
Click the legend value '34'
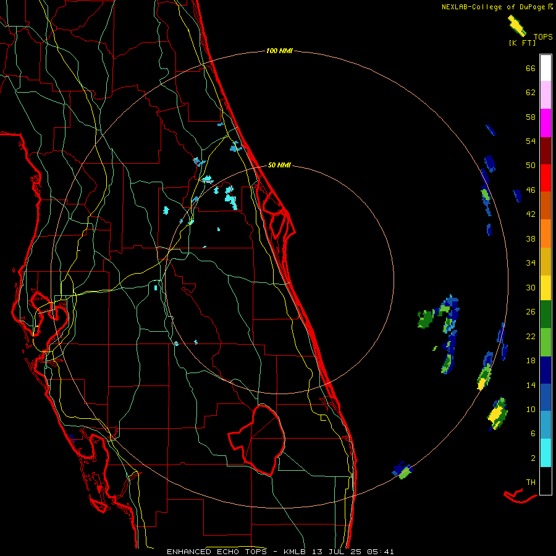point(531,263)
